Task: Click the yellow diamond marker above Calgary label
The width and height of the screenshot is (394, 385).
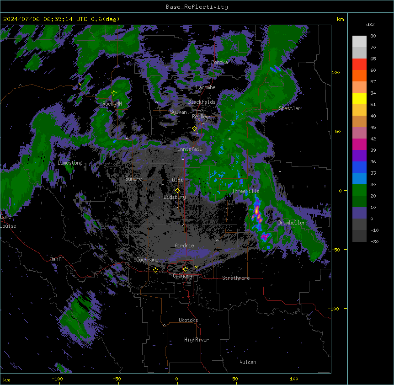Action: (x=185, y=269)
